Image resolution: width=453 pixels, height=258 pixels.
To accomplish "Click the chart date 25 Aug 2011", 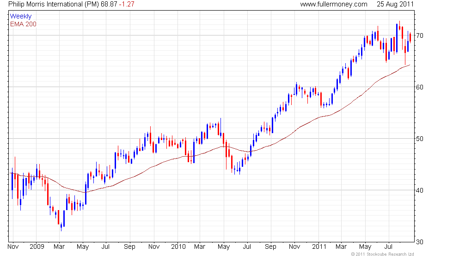I will coord(395,4).
